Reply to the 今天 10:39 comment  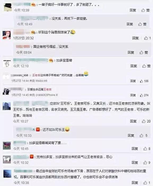pos(133,10)
